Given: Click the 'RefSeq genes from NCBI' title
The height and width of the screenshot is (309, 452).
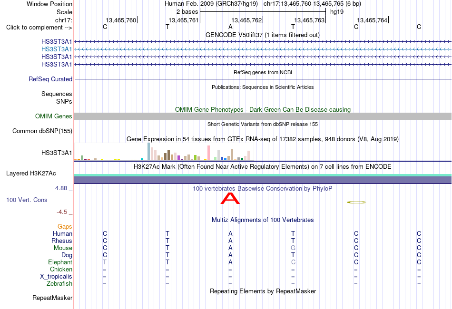Looking at the screenshot, I should 263,72.
